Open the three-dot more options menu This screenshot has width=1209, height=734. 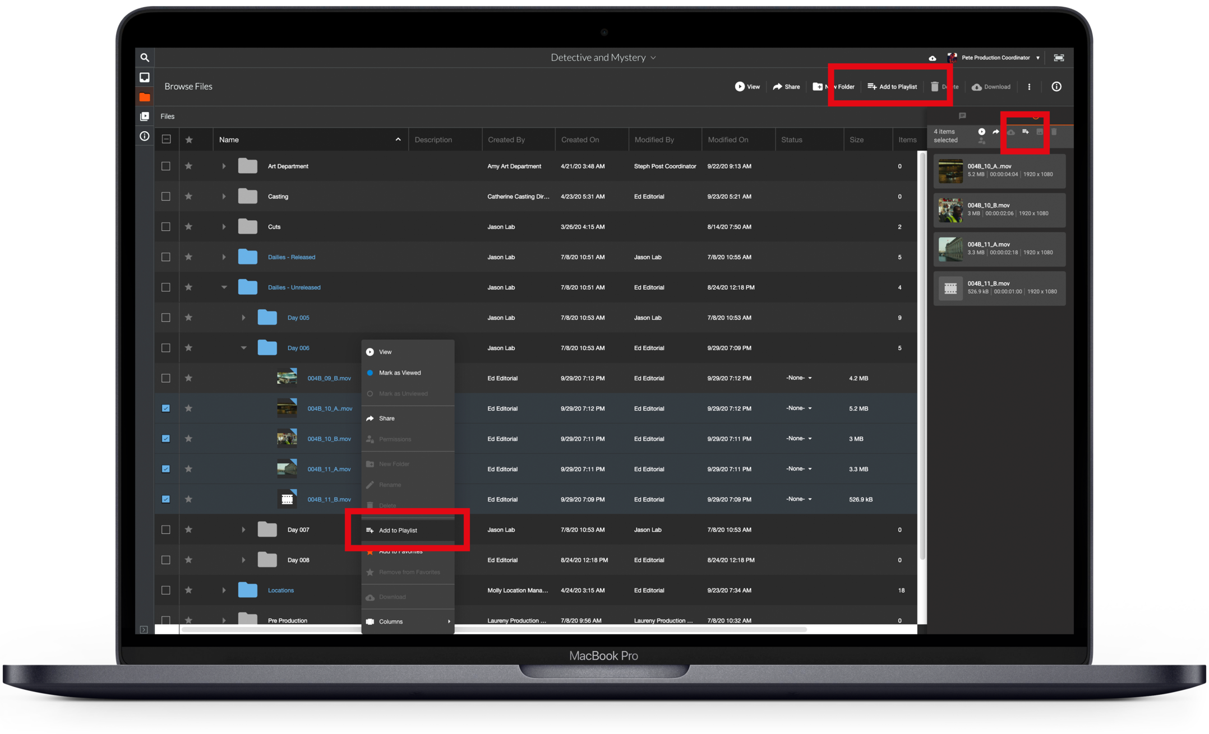[x=1029, y=87]
